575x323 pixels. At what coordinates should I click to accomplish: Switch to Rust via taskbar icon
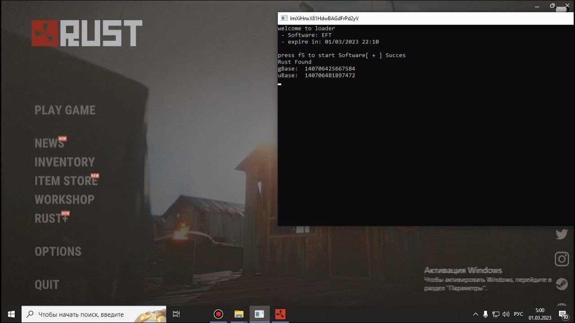280,314
